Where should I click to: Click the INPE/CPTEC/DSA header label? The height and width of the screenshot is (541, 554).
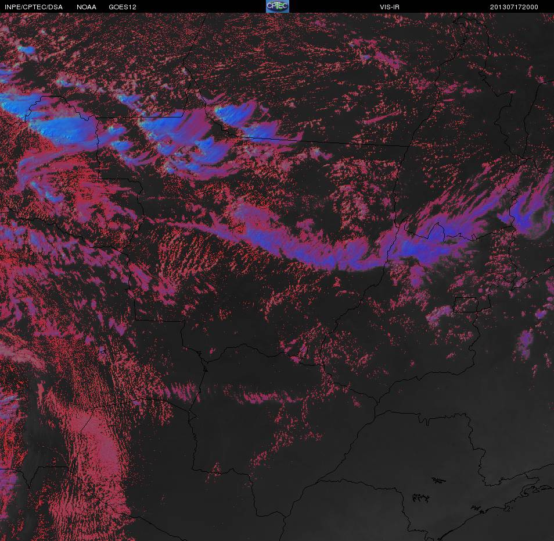34,7
